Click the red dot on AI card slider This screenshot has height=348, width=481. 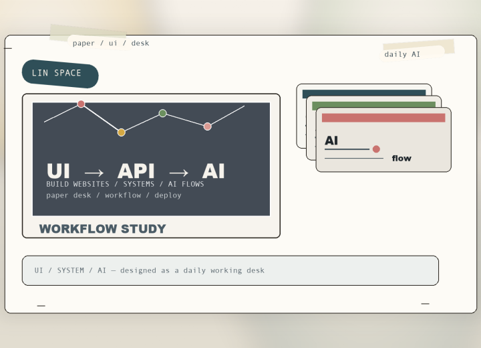coord(376,149)
